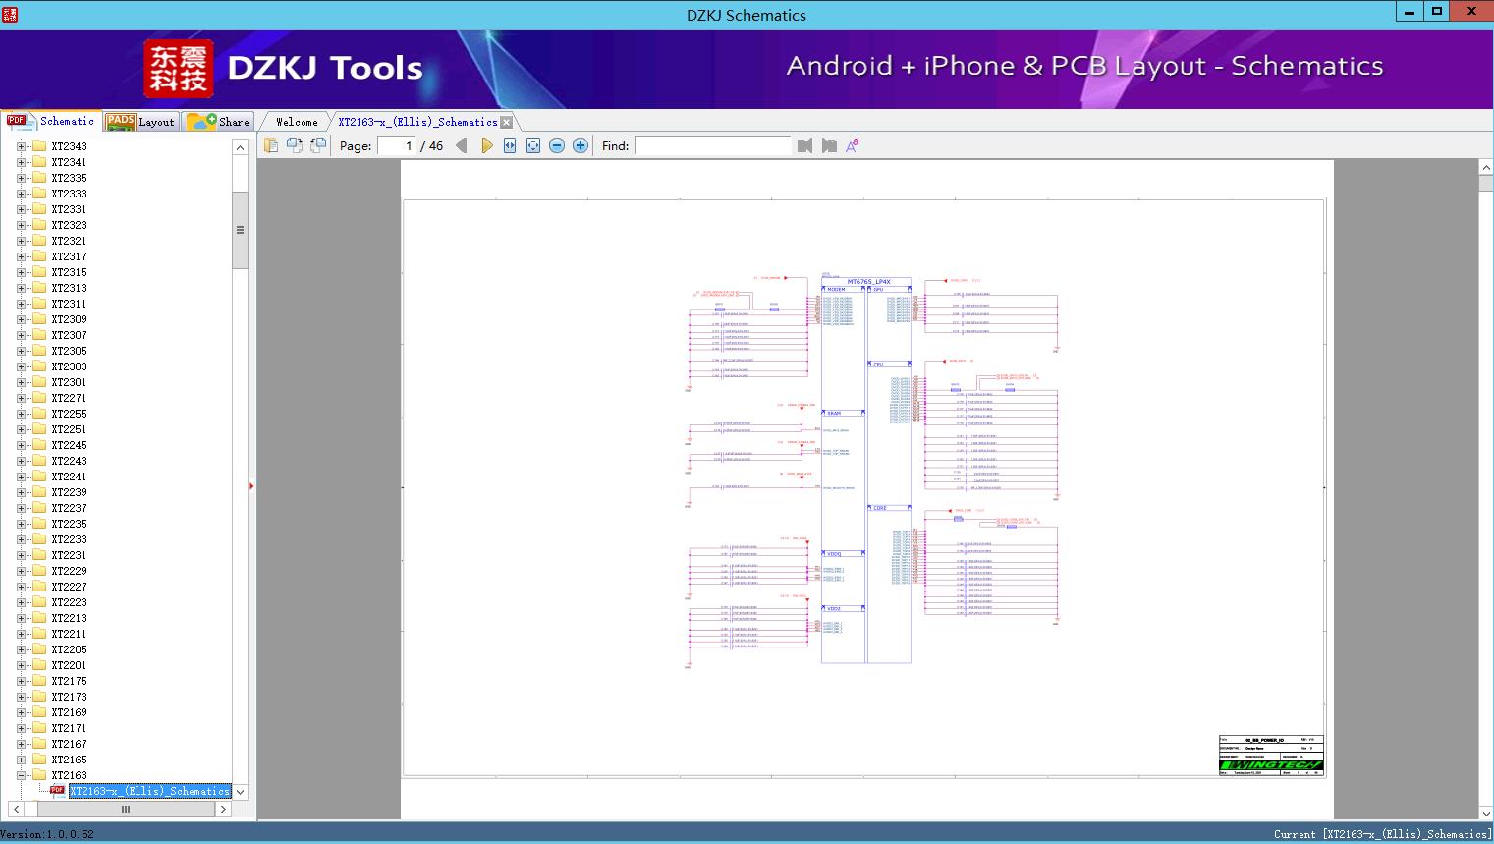The image size is (1494, 844).
Task: Collapse the XT2163 folder
Action: coord(22,775)
